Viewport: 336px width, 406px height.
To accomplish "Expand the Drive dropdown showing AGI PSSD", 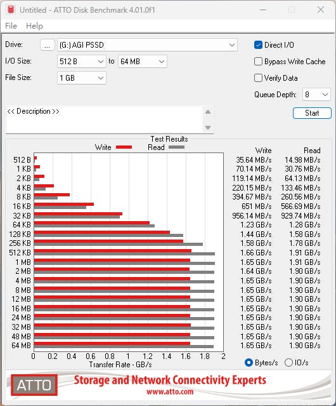I will pyautogui.click(x=147, y=45).
